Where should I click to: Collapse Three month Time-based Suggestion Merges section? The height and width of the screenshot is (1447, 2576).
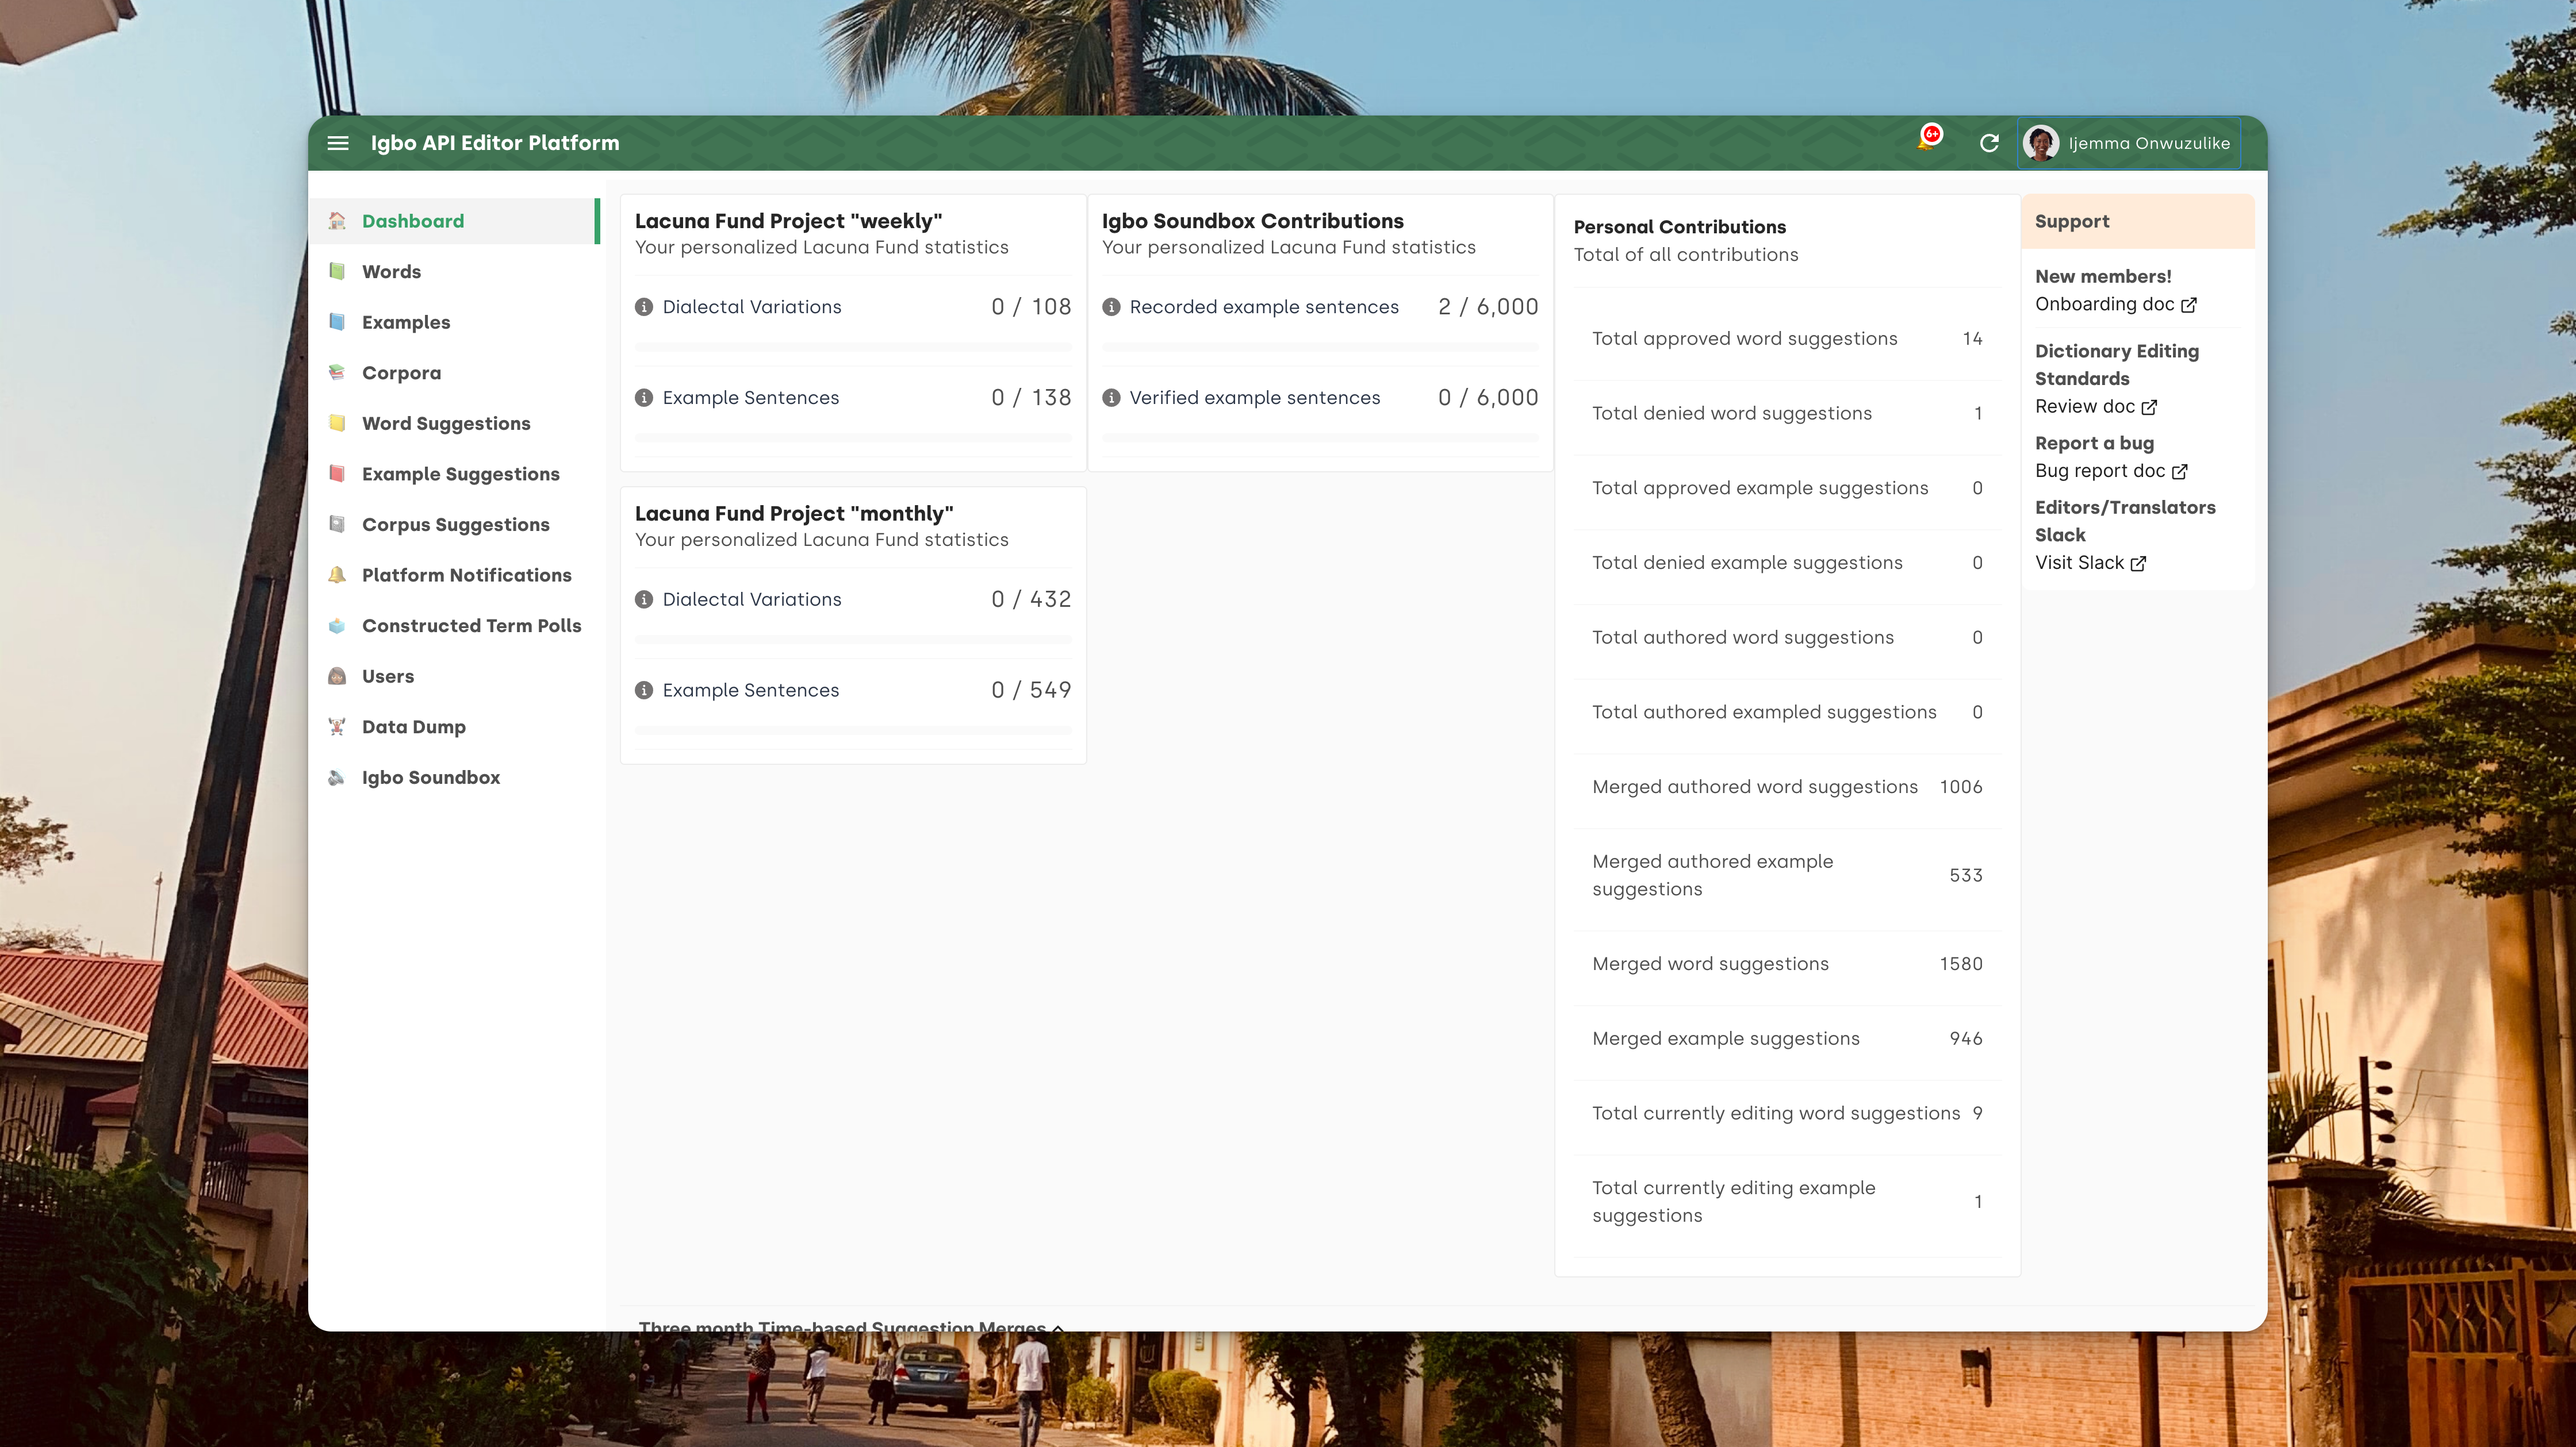coord(1058,1326)
